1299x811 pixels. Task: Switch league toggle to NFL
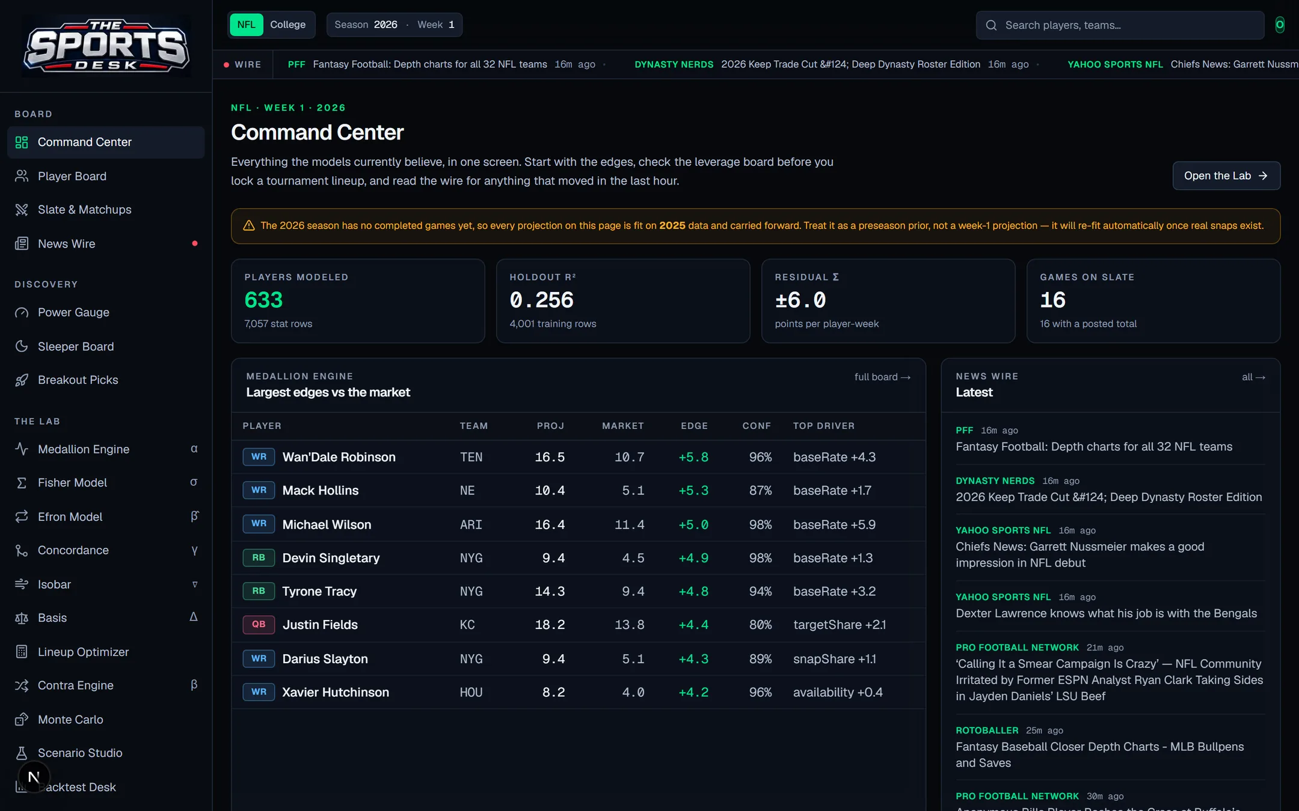[x=246, y=25]
